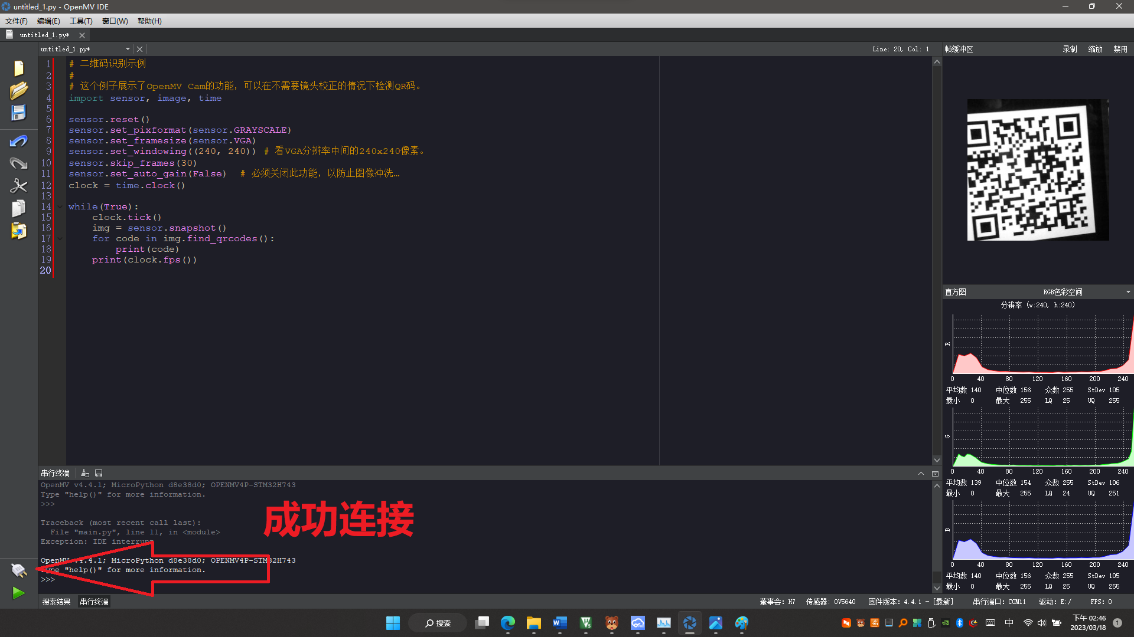Click the 传感器 OV5640 status entry
Image resolution: width=1134 pixels, height=637 pixels.
click(830, 602)
